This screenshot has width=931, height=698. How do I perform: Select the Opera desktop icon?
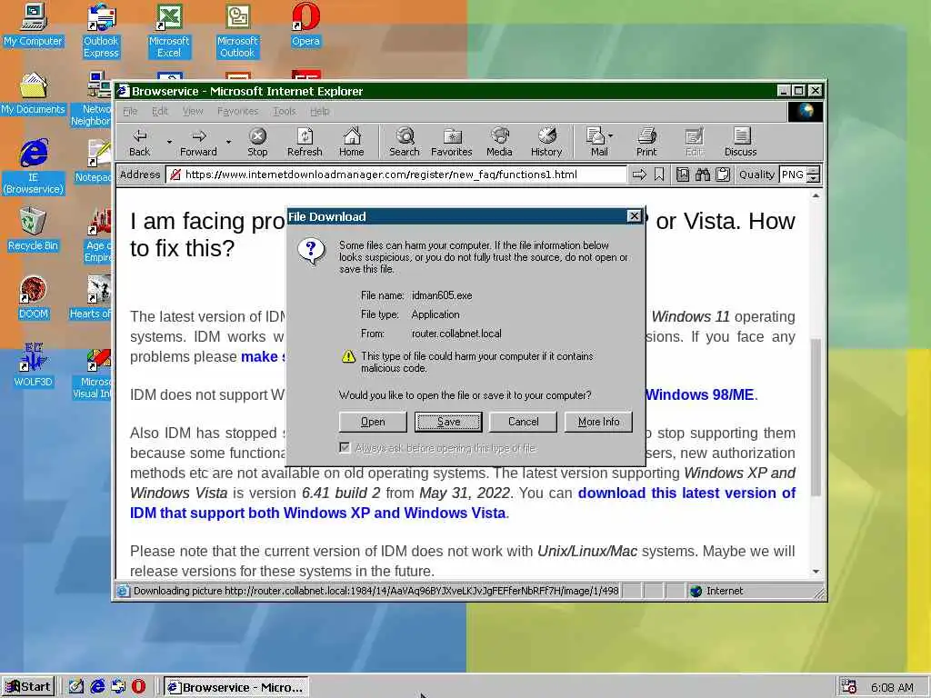305,25
